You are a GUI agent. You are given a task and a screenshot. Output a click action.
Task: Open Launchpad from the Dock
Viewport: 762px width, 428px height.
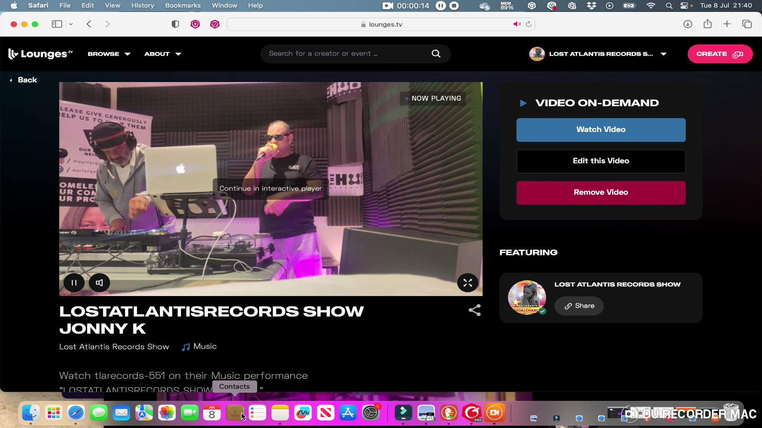pyautogui.click(x=54, y=413)
